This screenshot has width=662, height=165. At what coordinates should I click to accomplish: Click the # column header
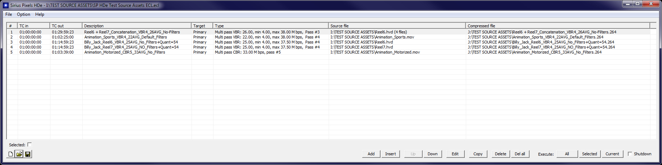(12, 26)
